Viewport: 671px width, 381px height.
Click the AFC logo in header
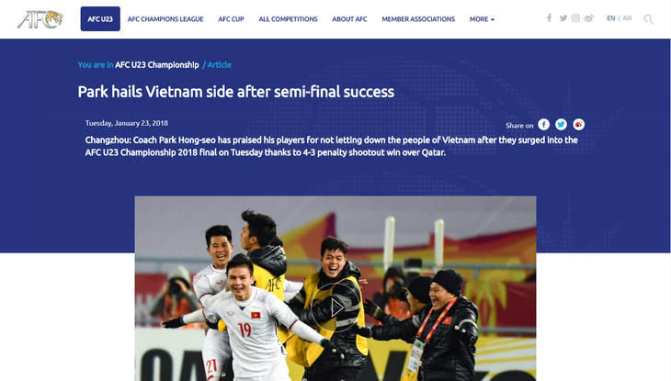click(40, 19)
